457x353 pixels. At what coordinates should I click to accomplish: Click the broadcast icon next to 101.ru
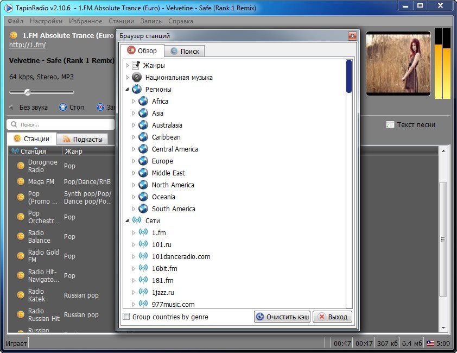pyautogui.click(x=143, y=244)
